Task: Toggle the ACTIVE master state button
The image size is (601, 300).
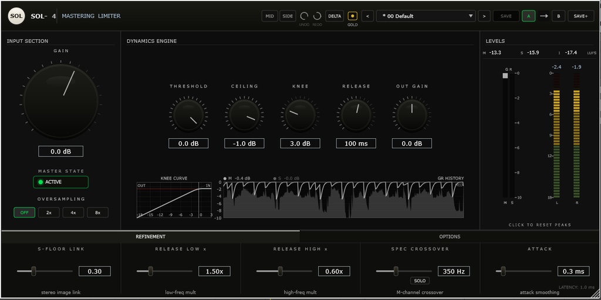Action: click(x=60, y=182)
